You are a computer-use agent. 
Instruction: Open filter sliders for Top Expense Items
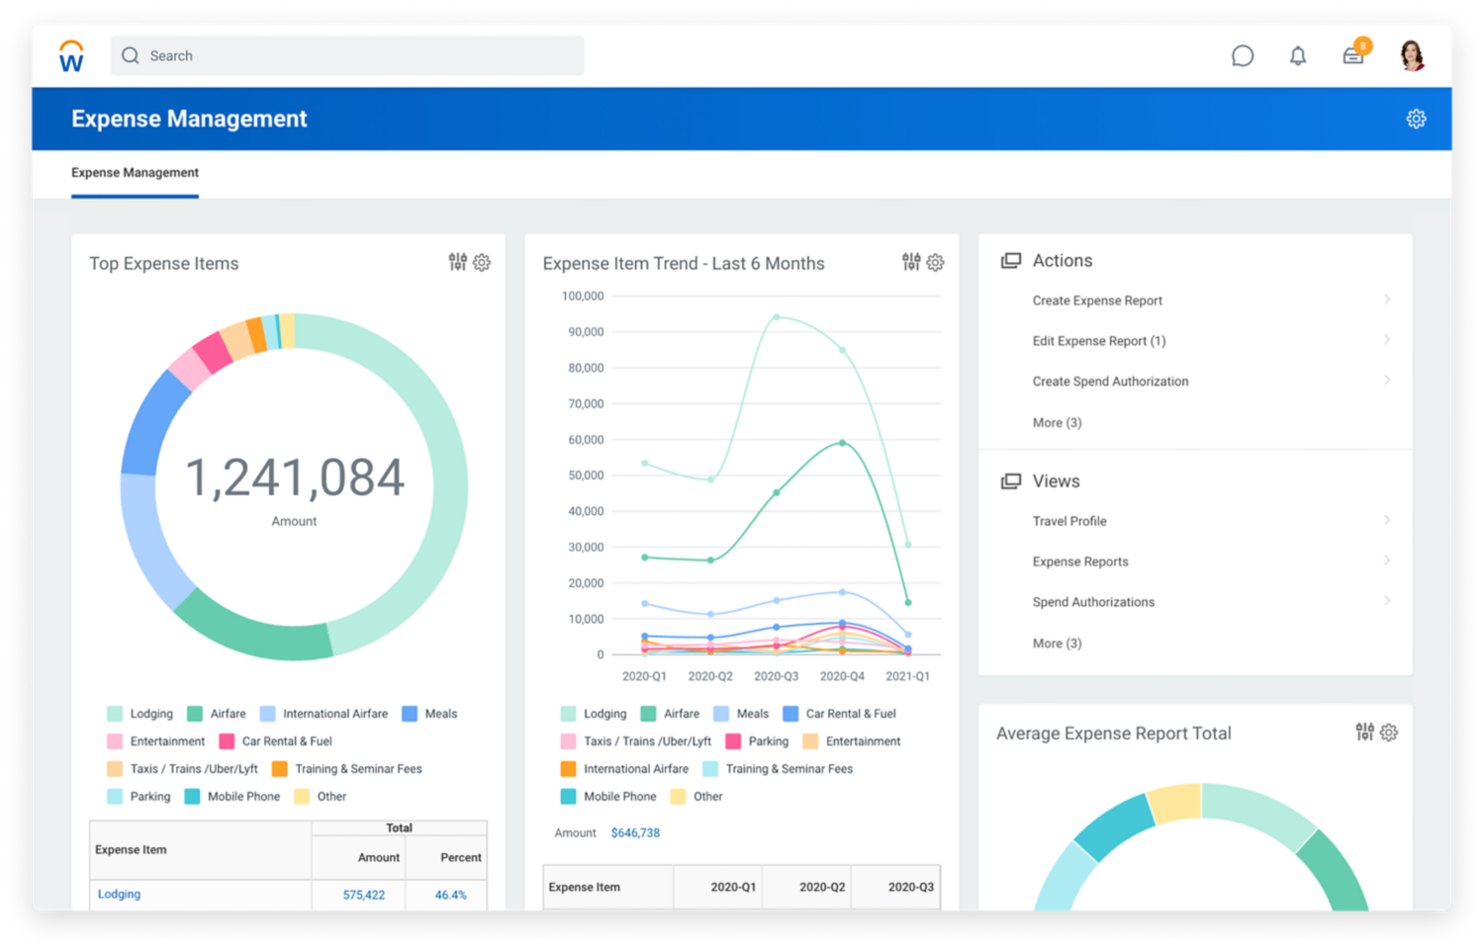(457, 262)
